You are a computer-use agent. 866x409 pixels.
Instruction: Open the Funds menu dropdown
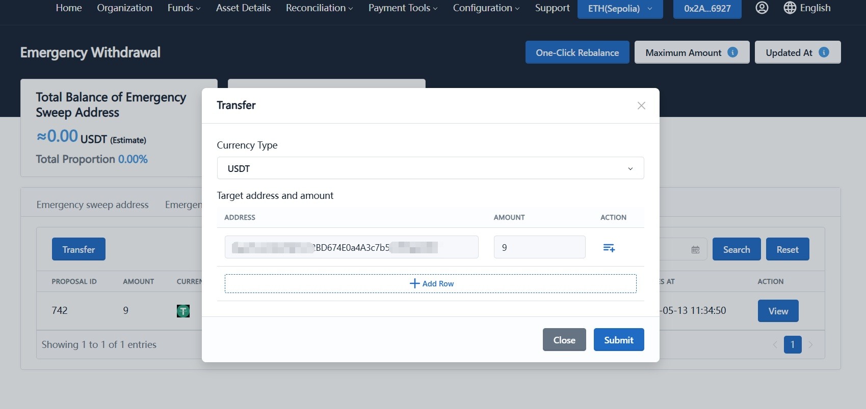(x=184, y=8)
